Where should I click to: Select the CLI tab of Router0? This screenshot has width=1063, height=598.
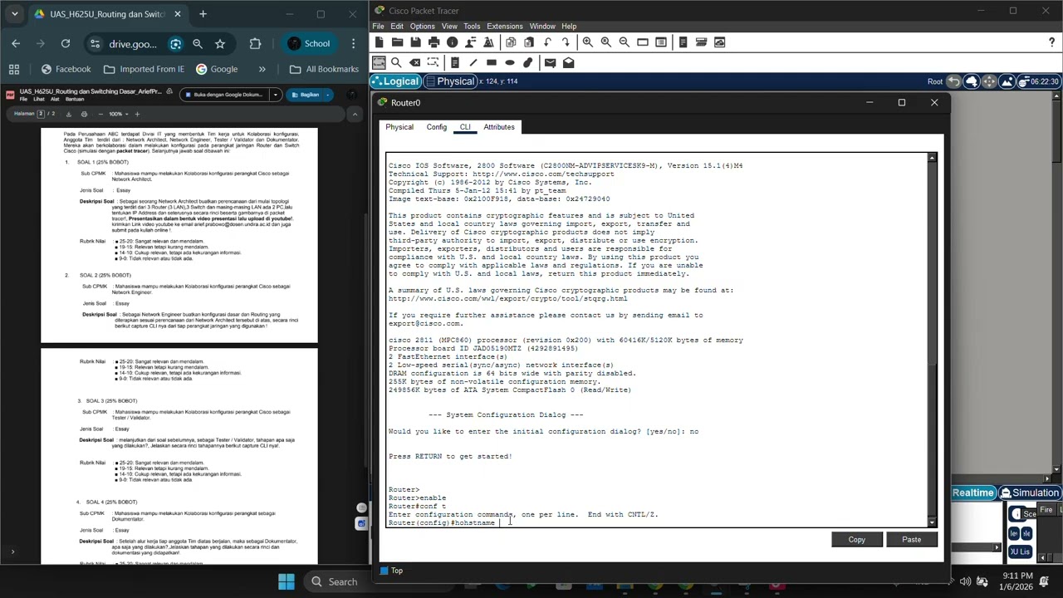(x=465, y=127)
